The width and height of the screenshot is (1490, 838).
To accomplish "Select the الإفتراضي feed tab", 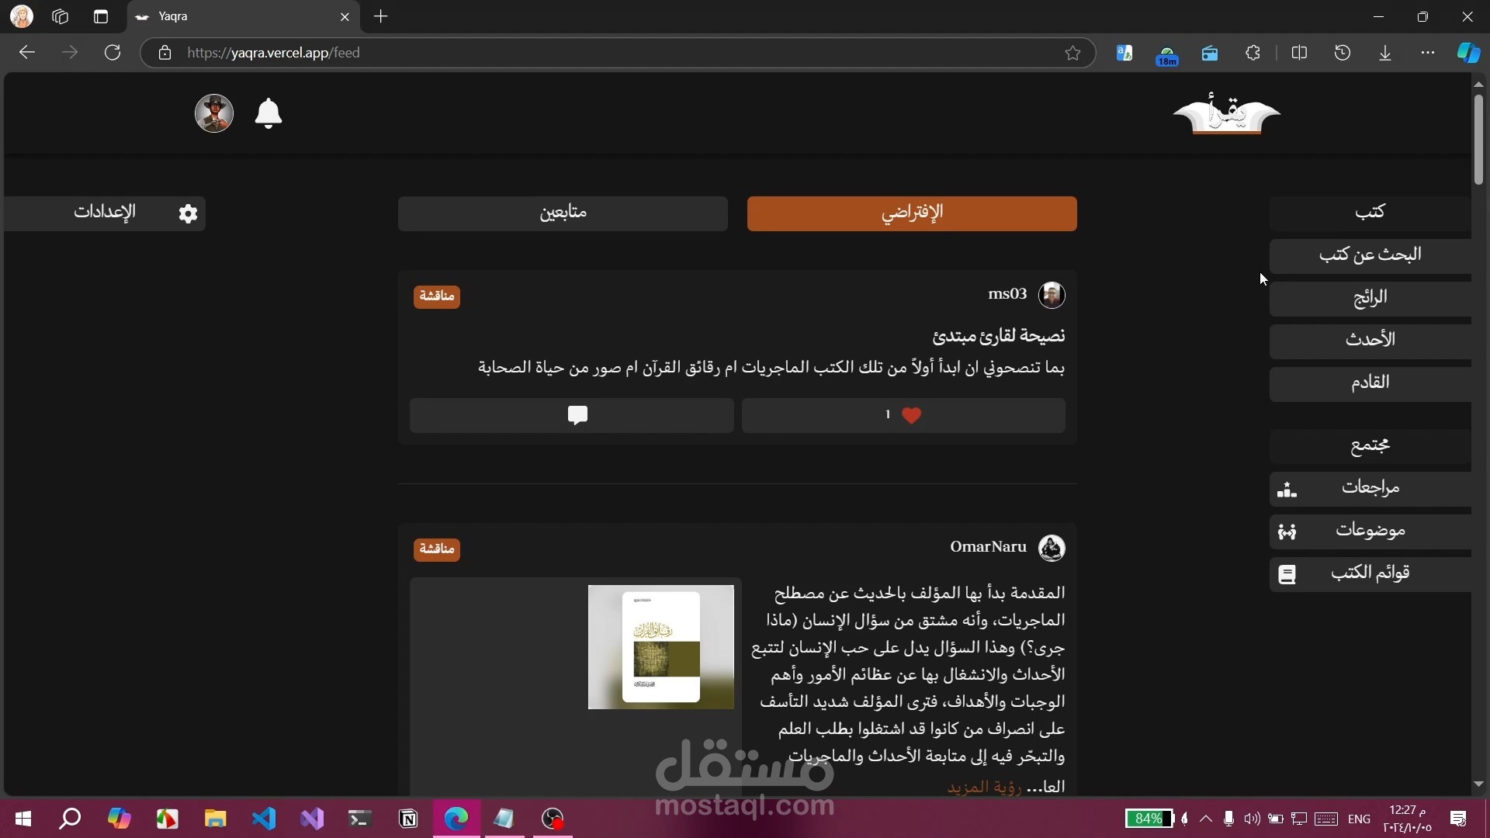I will (912, 213).
